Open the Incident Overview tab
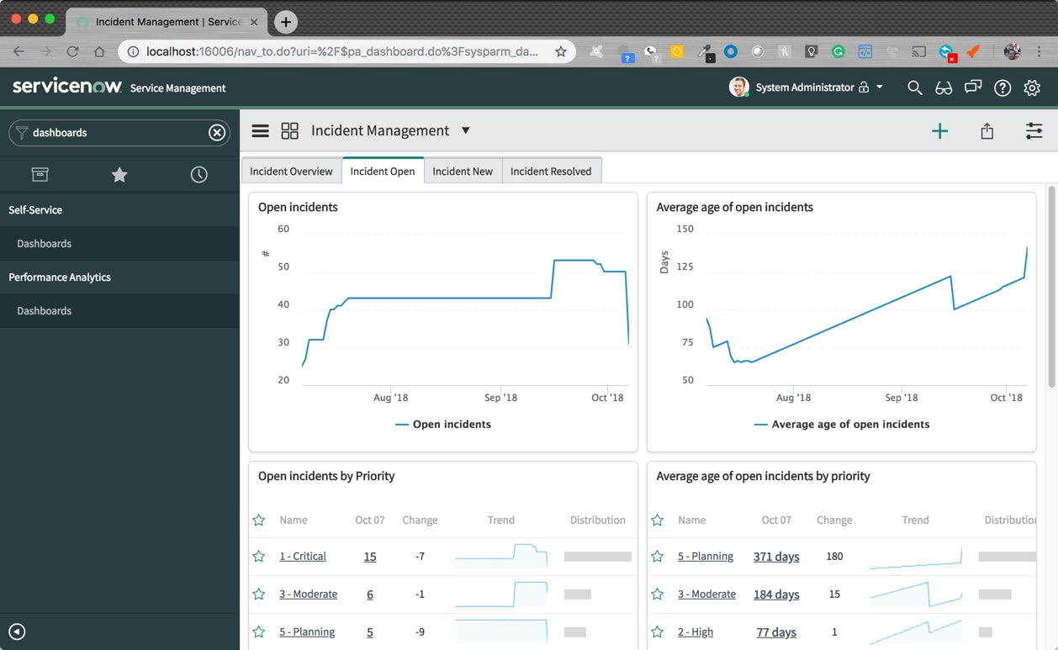The image size is (1058, 650). pyautogui.click(x=291, y=171)
